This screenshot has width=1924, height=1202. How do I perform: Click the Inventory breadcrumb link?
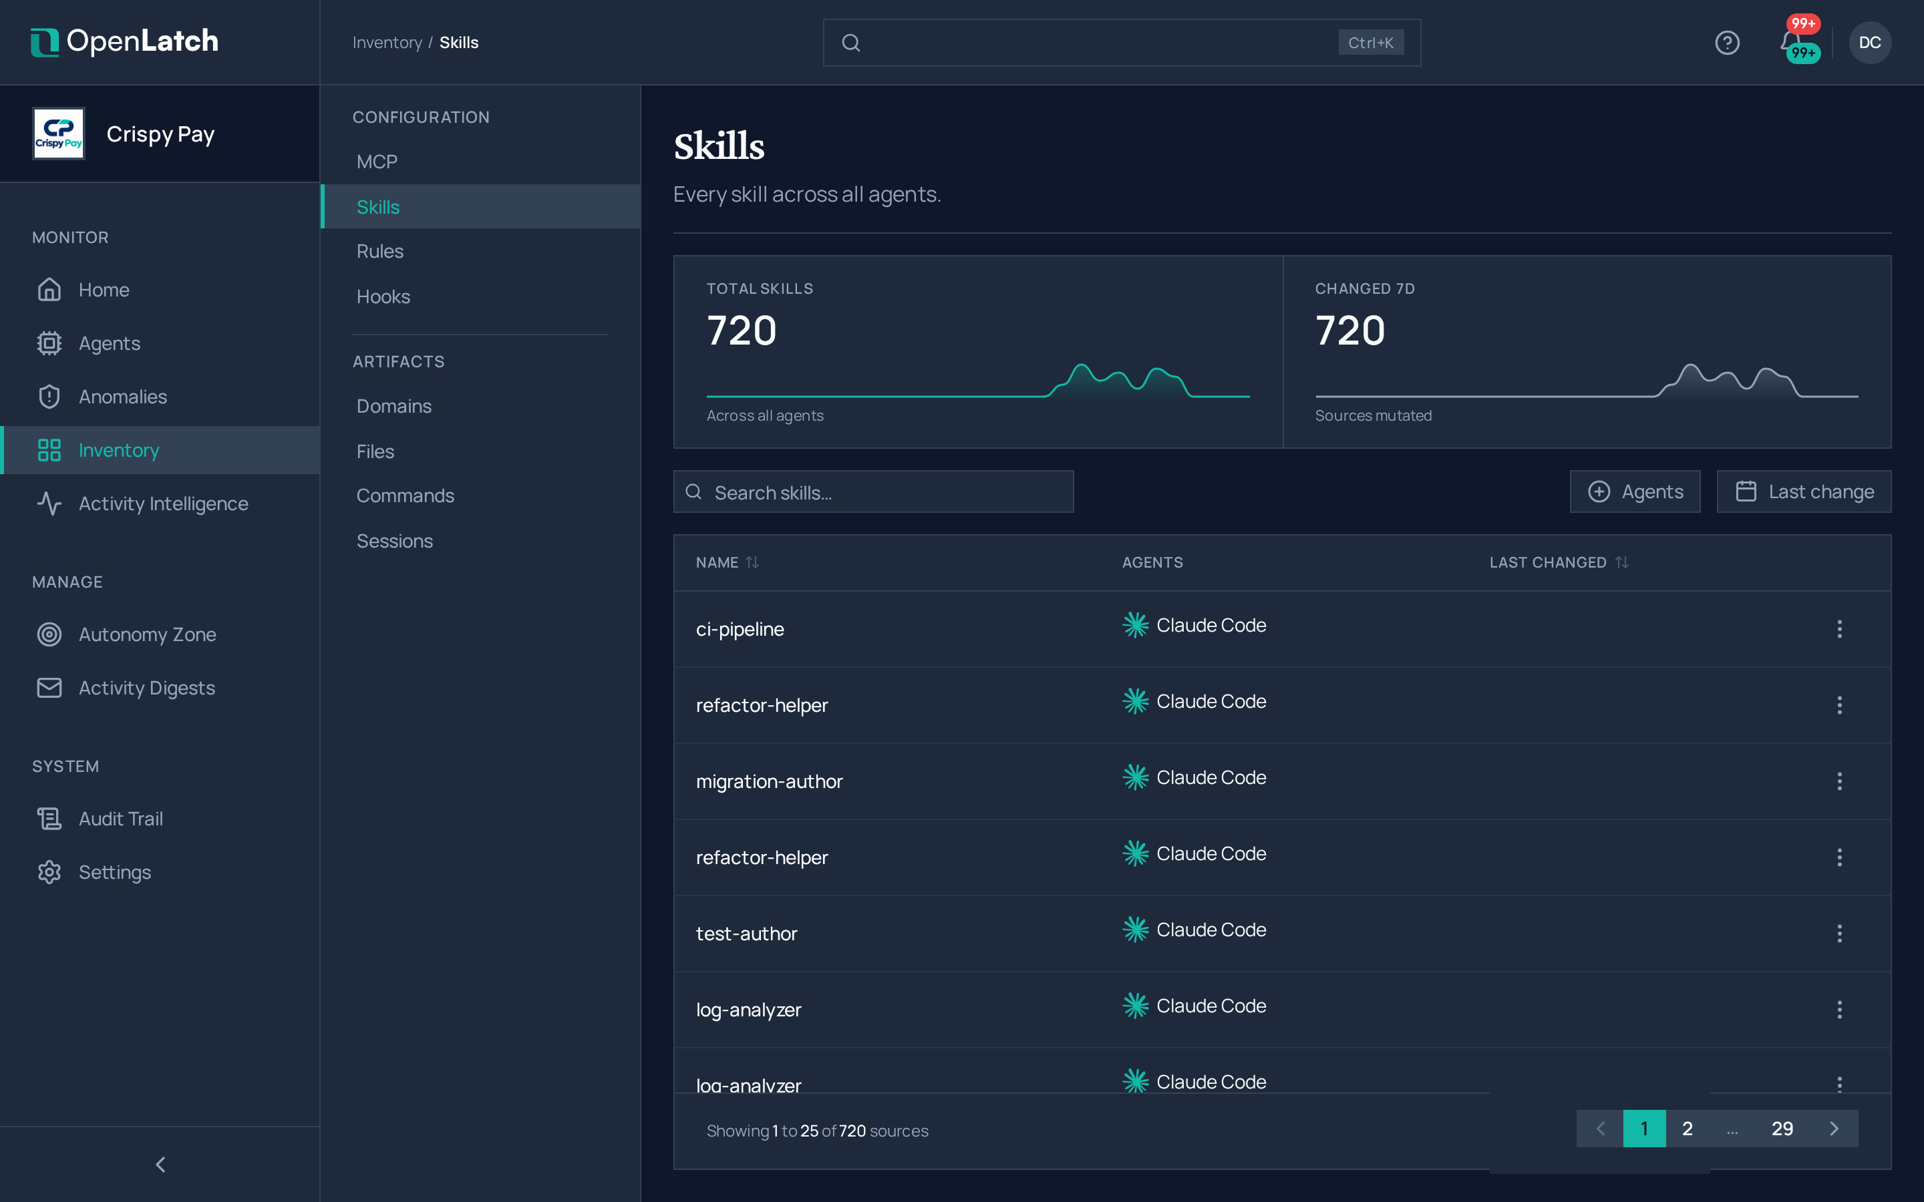click(x=387, y=43)
